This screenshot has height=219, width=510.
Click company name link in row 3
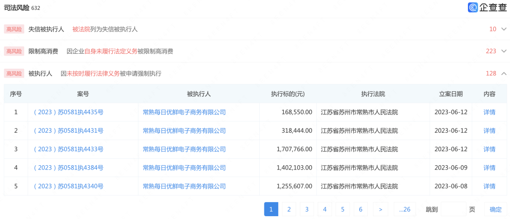pyautogui.click(x=184, y=149)
